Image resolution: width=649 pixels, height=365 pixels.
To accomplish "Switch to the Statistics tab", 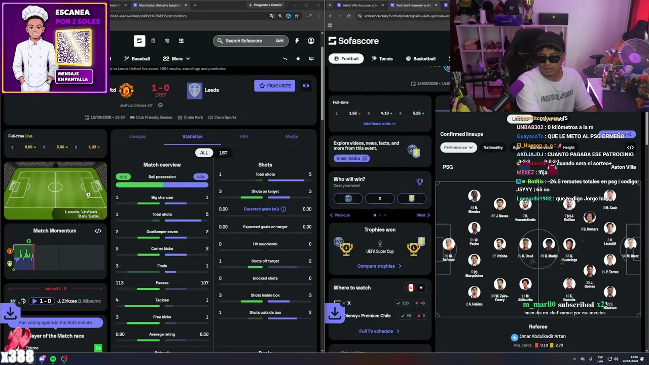I will (x=192, y=136).
